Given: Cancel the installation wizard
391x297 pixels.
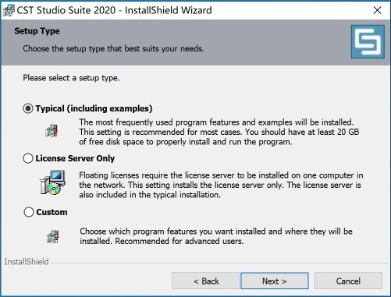Looking at the screenshot, I should point(348,281).
